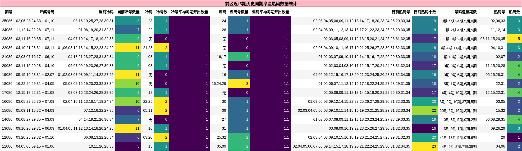Select the '温码' column header
Screen dimensions: 522x151
click(222, 12)
